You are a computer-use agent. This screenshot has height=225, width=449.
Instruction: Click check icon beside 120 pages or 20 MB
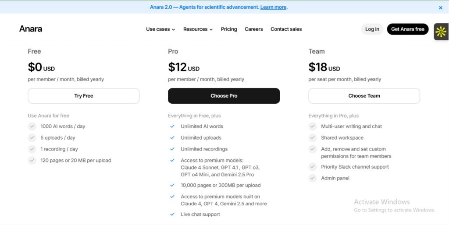(x=32, y=160)
